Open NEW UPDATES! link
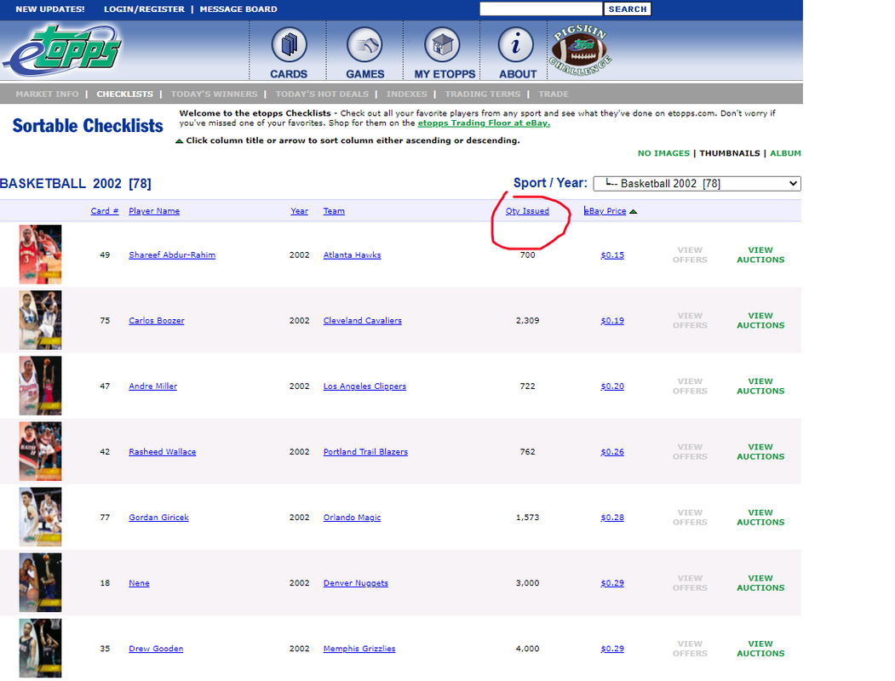Viewport: 895px width, 681px height. point(50,9)
